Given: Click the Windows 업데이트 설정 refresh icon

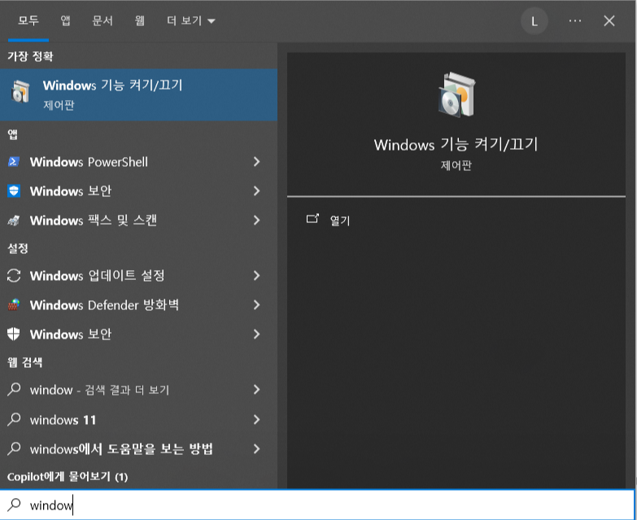Looking at the screenshot, I should coord(14,275).
